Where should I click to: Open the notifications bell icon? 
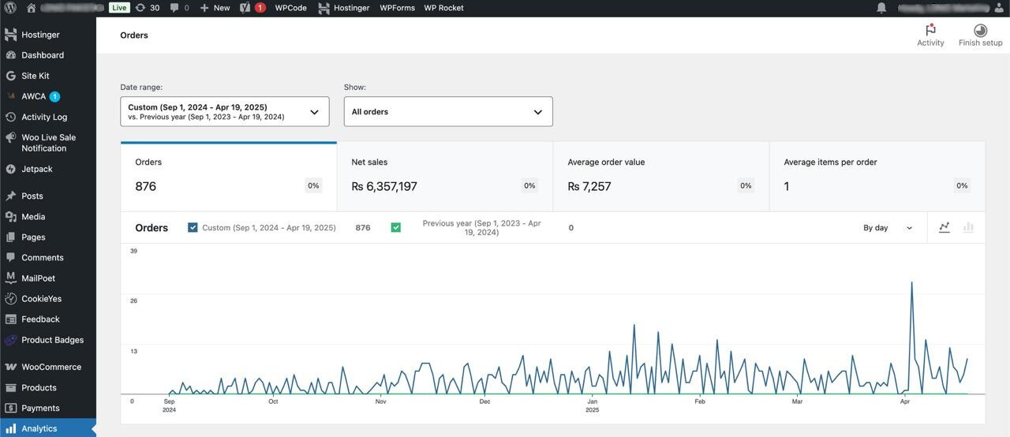[x=881, y=8]
